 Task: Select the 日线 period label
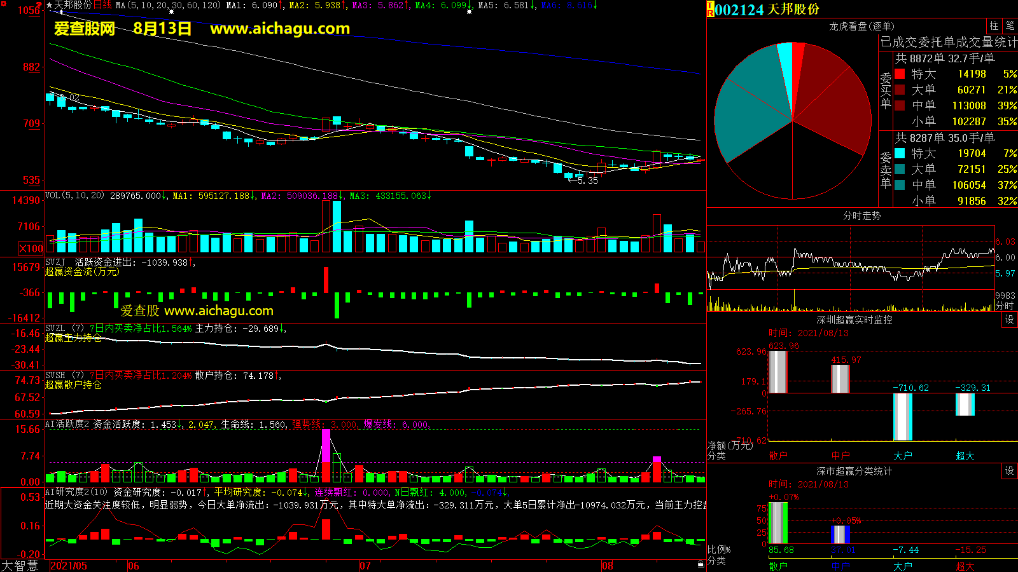pos(102,5)
